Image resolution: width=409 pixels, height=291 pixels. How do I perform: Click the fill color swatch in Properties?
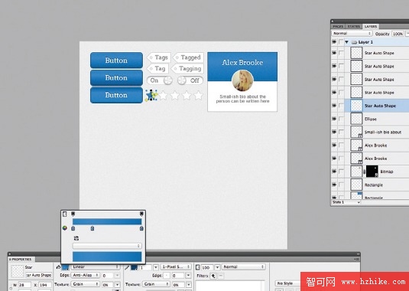pyautogui.click(x=65, y=267)
